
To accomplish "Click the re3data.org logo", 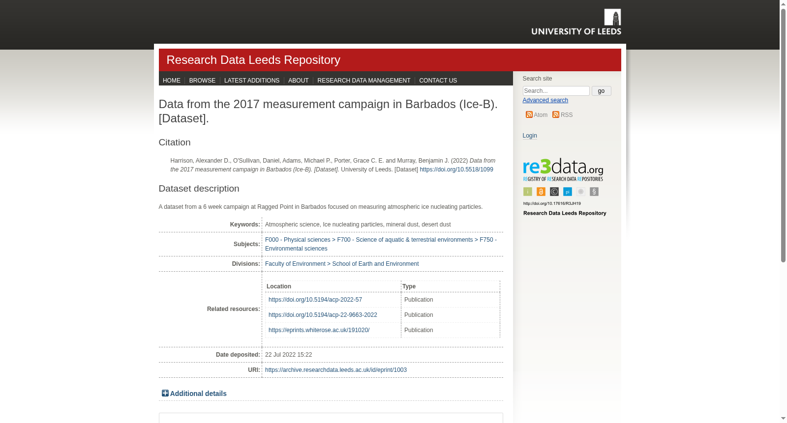I will (x=563, y=169).
